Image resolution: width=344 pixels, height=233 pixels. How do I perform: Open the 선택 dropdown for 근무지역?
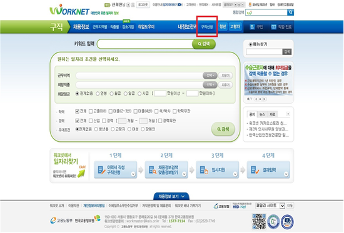pyautogui.click(x=210, y=76)
